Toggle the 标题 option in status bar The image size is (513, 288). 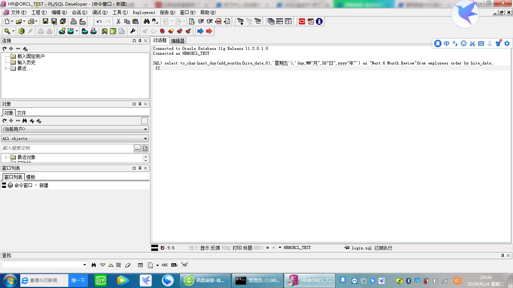(248, 248)
